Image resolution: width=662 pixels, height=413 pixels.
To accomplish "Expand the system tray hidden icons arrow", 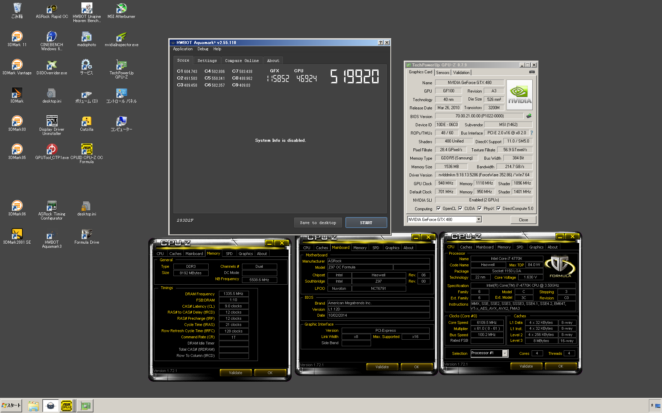I will pyautogui.click(x=652, y=405).
